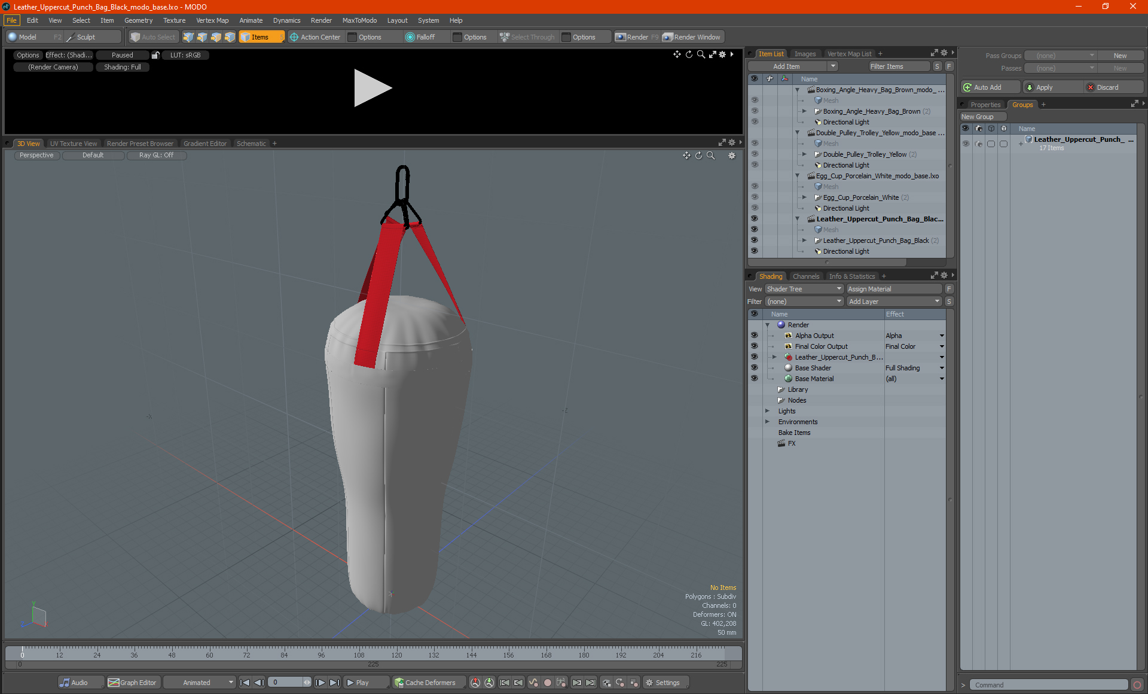Click the 3D viewport rotate icon
Screen dimensions: 1148x694
(698, 156)
